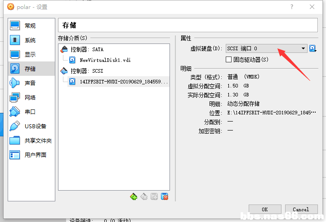Click the 1.30 GB actual size value

tap(238, 95)
